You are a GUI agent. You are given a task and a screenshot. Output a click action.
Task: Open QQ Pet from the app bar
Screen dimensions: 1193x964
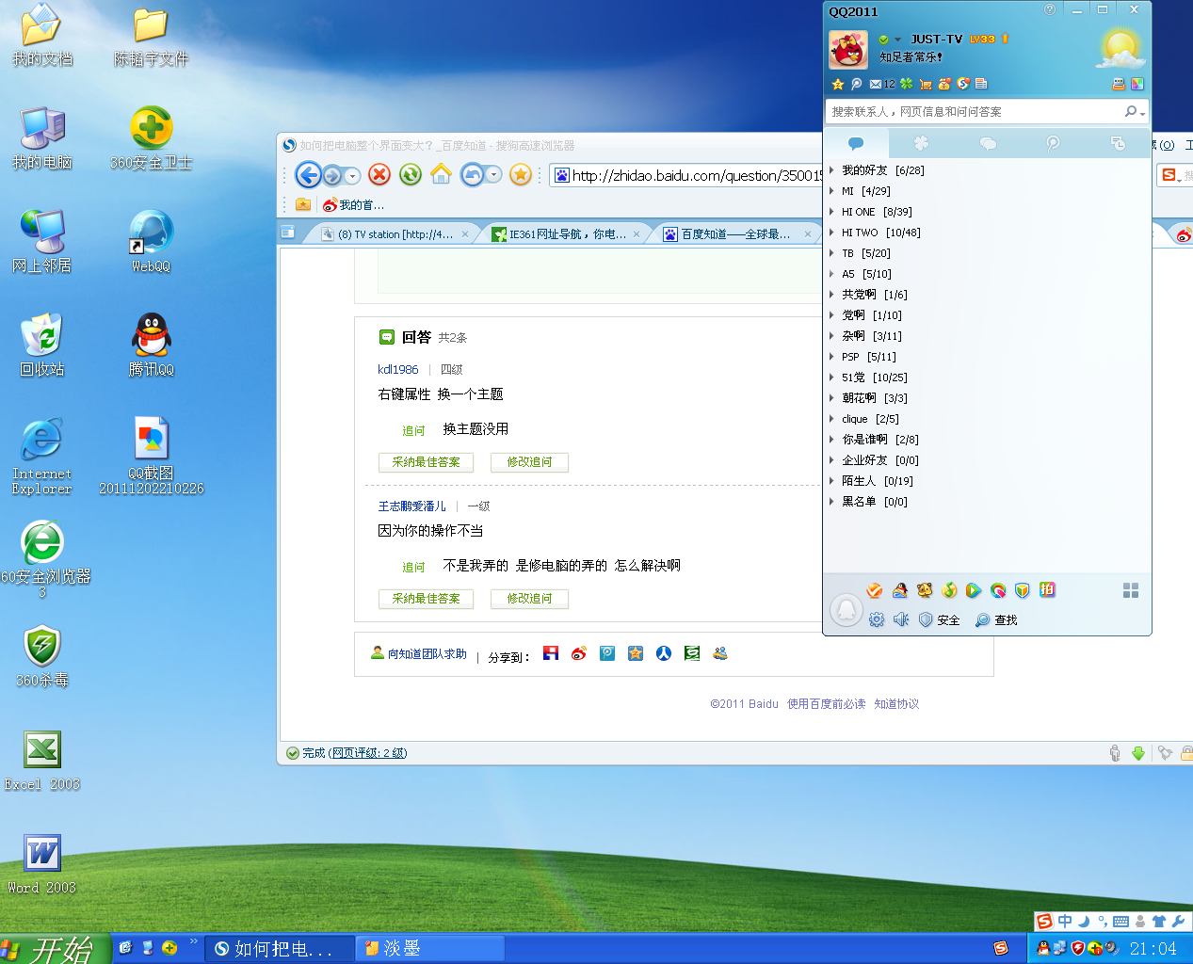point(925,590)
